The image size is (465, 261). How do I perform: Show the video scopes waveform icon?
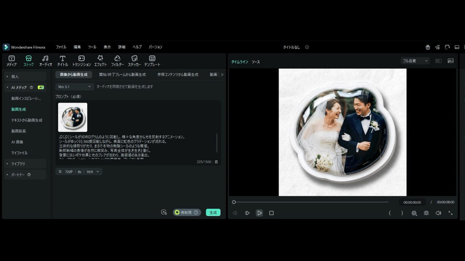point(450,61)
